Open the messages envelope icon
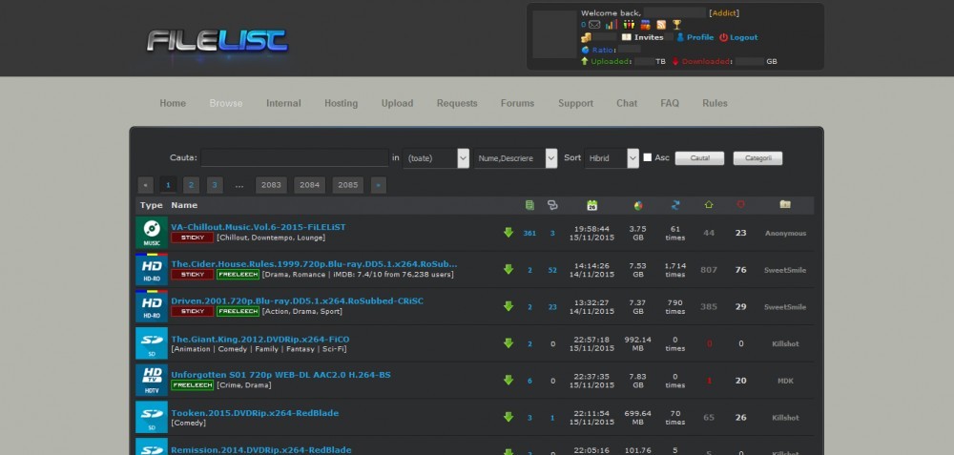 593,25
